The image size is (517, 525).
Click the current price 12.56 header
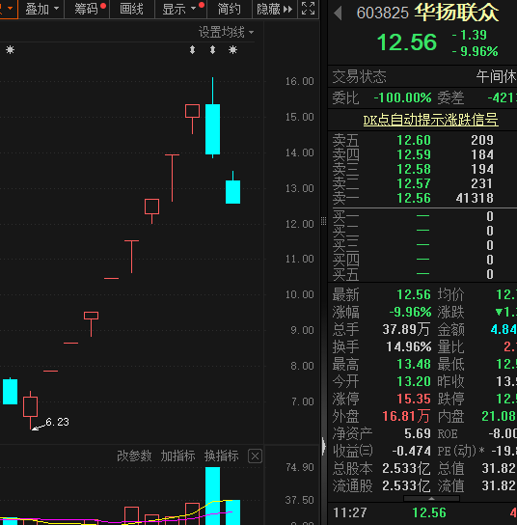coord(407,42)
